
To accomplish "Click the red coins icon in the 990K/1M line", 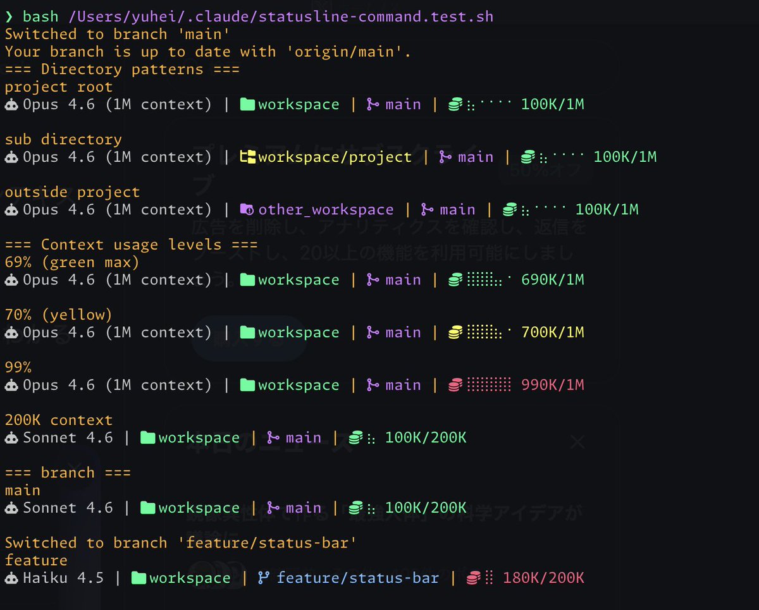I will [x=455, y=385].
